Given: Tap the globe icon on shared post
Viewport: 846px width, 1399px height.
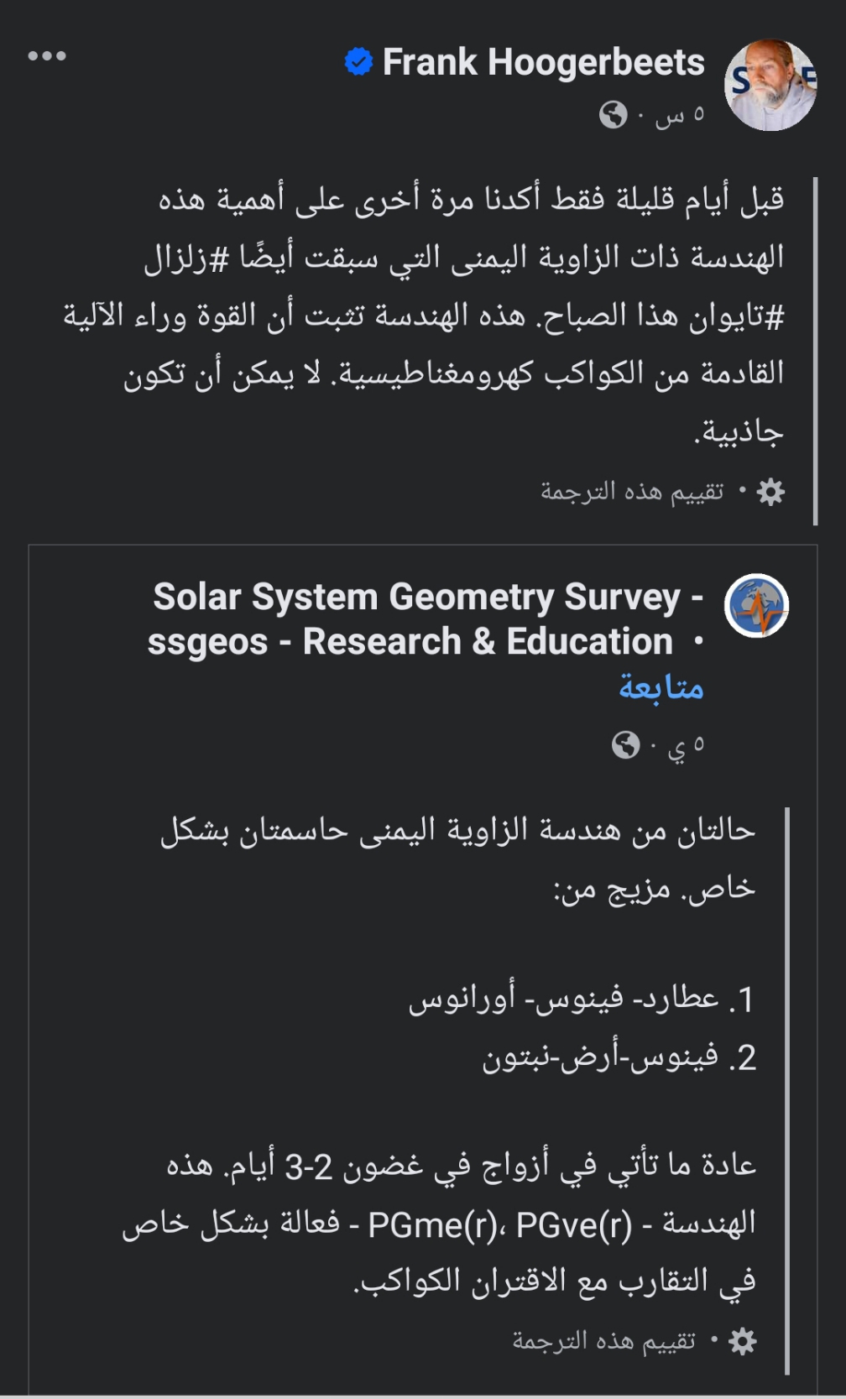Looking at the screenshot, I should point(626,744).
